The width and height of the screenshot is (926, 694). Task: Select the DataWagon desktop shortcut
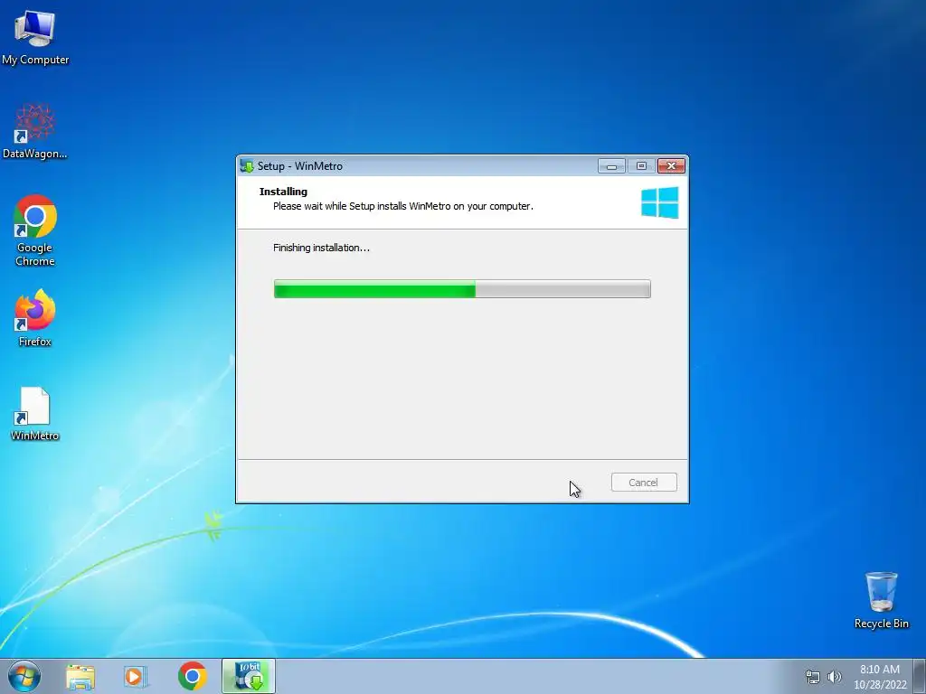35,132
